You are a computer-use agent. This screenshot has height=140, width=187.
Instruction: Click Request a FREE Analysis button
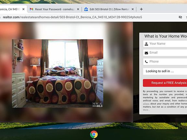tap(165, 83)
